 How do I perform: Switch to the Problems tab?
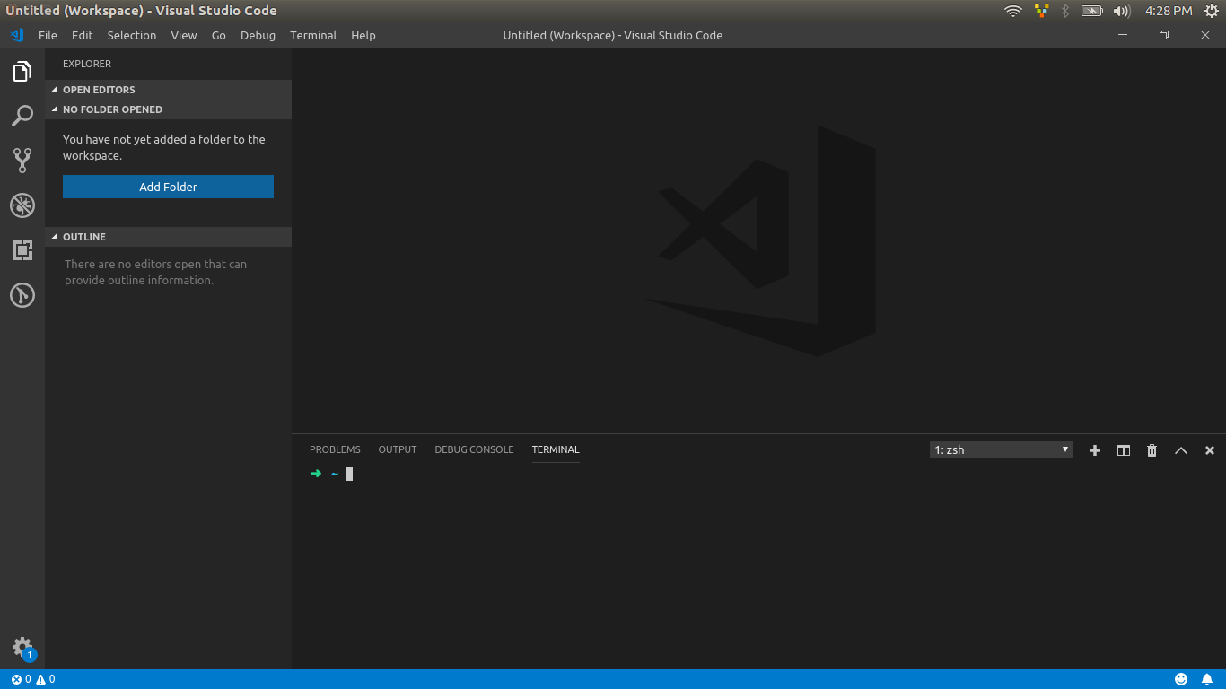pos(335,449)
